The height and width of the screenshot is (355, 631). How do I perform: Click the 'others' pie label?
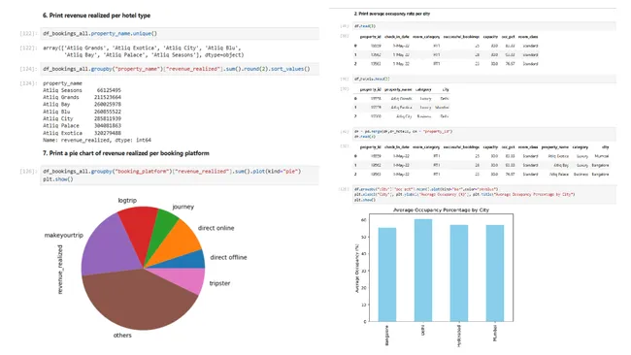(x=122, y=336)
